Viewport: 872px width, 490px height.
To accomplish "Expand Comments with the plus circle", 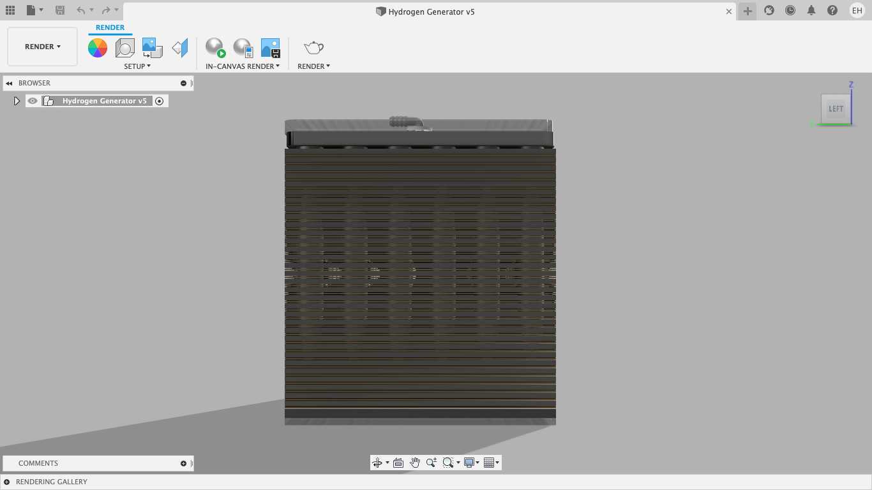I will 183,464.
